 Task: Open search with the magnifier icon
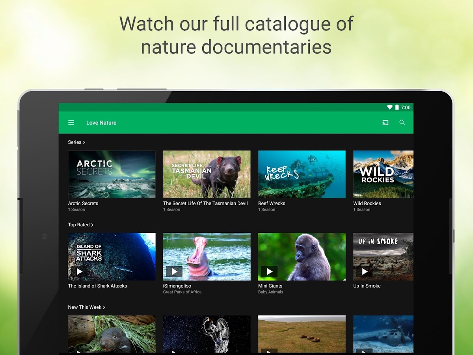[402, 123]
